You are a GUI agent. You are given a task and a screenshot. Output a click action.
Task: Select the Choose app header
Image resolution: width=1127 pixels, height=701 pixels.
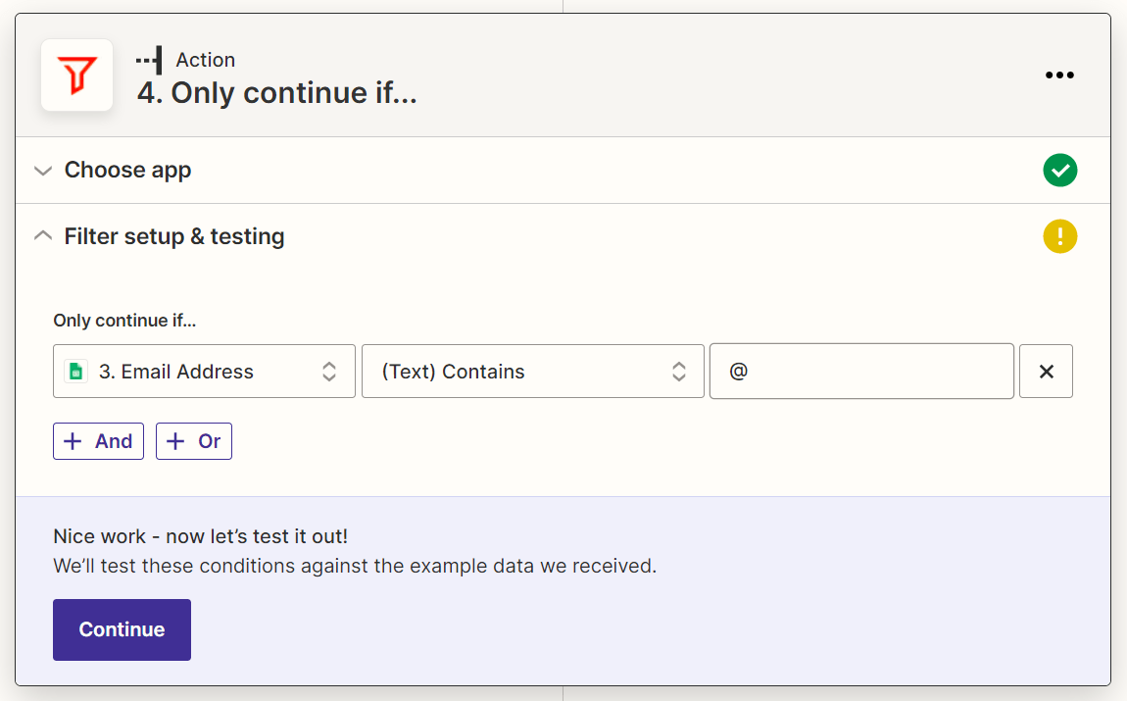pos(126,170)
